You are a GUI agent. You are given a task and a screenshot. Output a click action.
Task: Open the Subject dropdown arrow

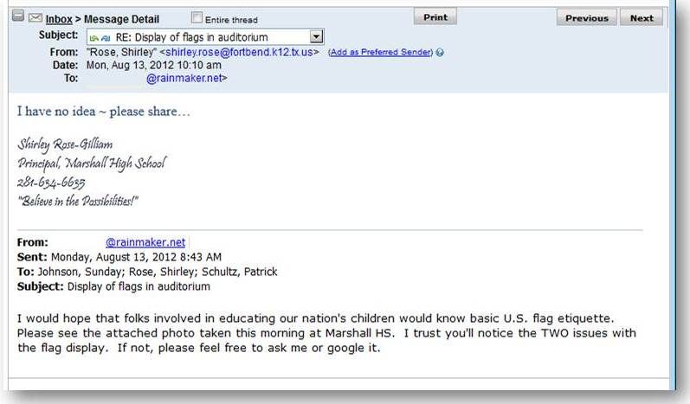316,36
